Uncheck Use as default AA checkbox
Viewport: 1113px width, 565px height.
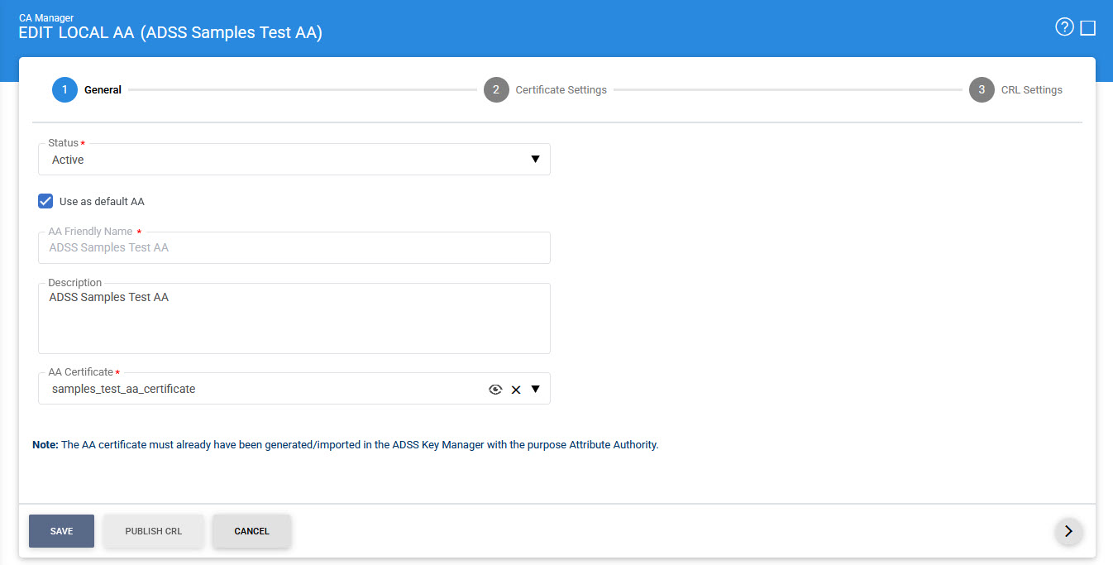coord(45,201)
